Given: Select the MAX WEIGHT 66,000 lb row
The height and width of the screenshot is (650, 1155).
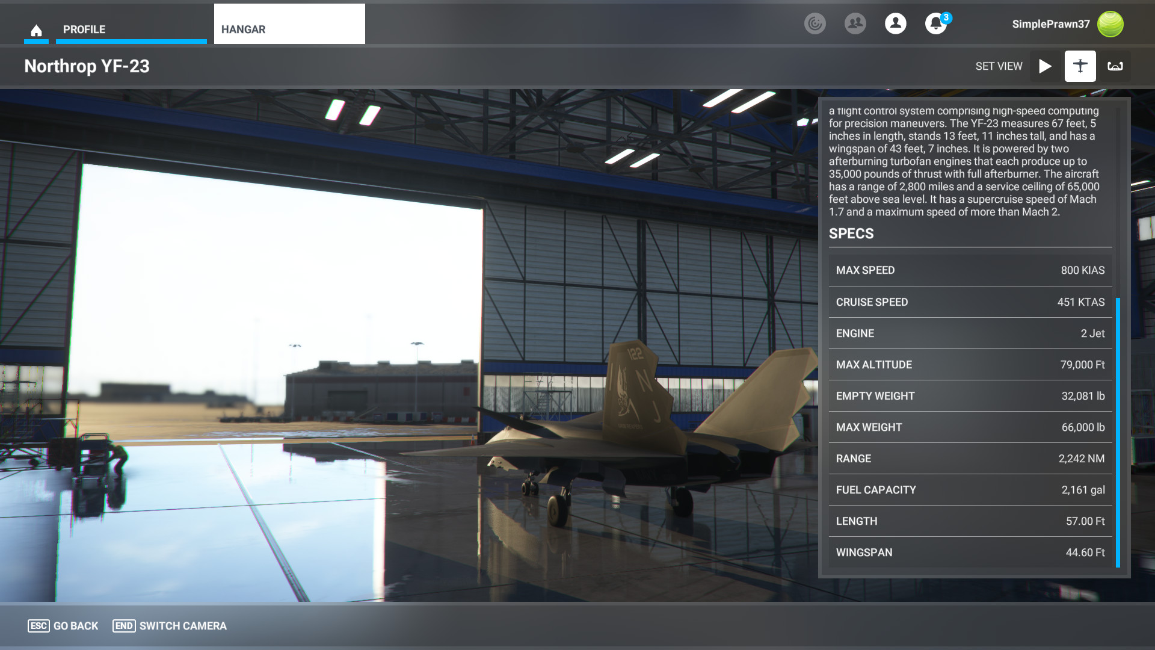Looking at the screenshot, I should 970,427.
